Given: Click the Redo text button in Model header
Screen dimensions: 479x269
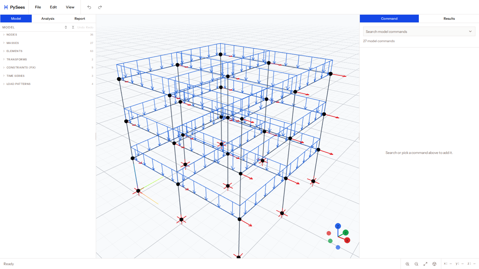Looking at the screenshot, I should pos(90,27).
